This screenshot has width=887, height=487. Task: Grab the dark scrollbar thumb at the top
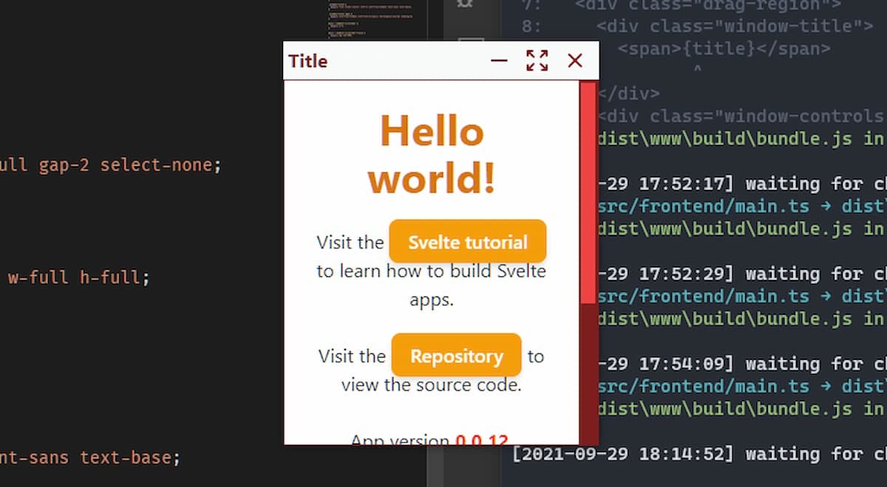tap(471, 38)
